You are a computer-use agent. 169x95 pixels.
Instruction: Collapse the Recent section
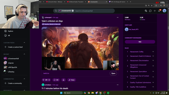pyautogui.click(x=24, y=54)
